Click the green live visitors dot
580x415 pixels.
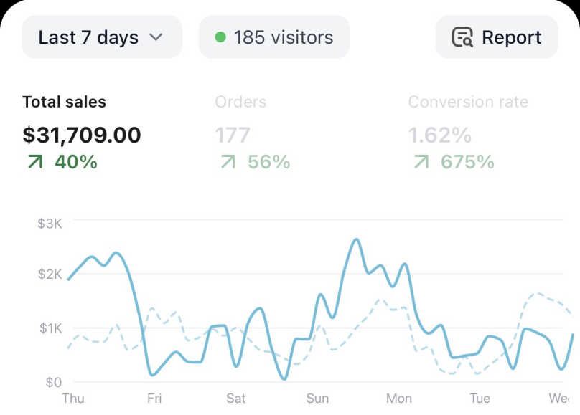[220, 37]
